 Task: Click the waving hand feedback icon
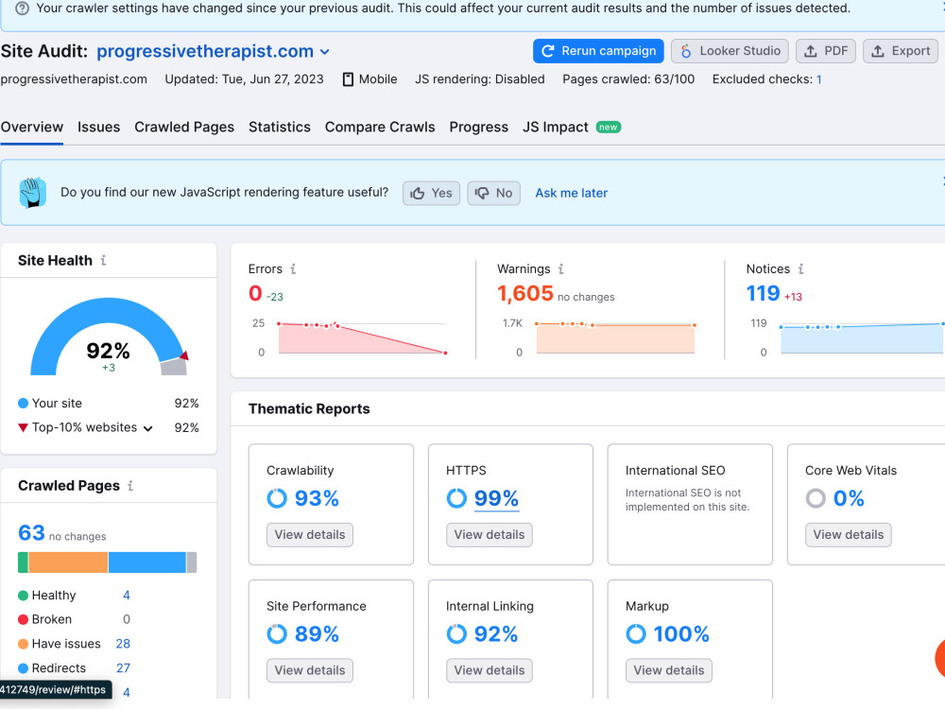click(32, 193)
